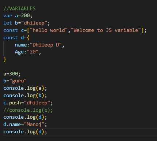The width and height of the screenshot is (157, 141).
Task: Place cursor on let b="dhileep" line
Action: 27,23
